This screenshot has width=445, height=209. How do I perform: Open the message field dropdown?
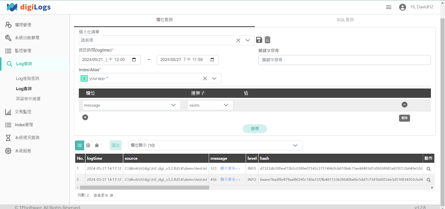(131, 105)
